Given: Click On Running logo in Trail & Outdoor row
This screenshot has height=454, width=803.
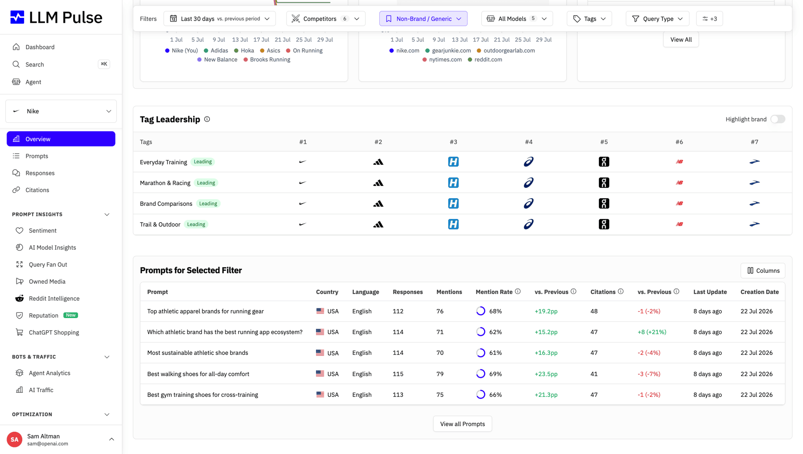Looking at the screenshot, I should [604, 224].
